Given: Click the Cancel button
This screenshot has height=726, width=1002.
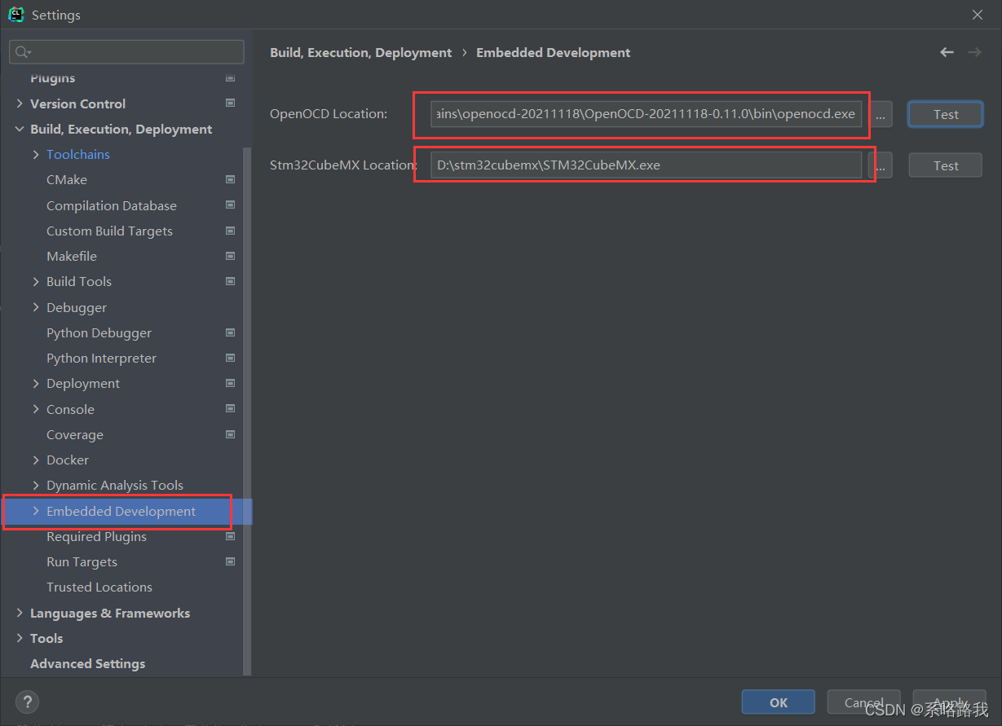Looking at the screenshot, I should 863,702.
